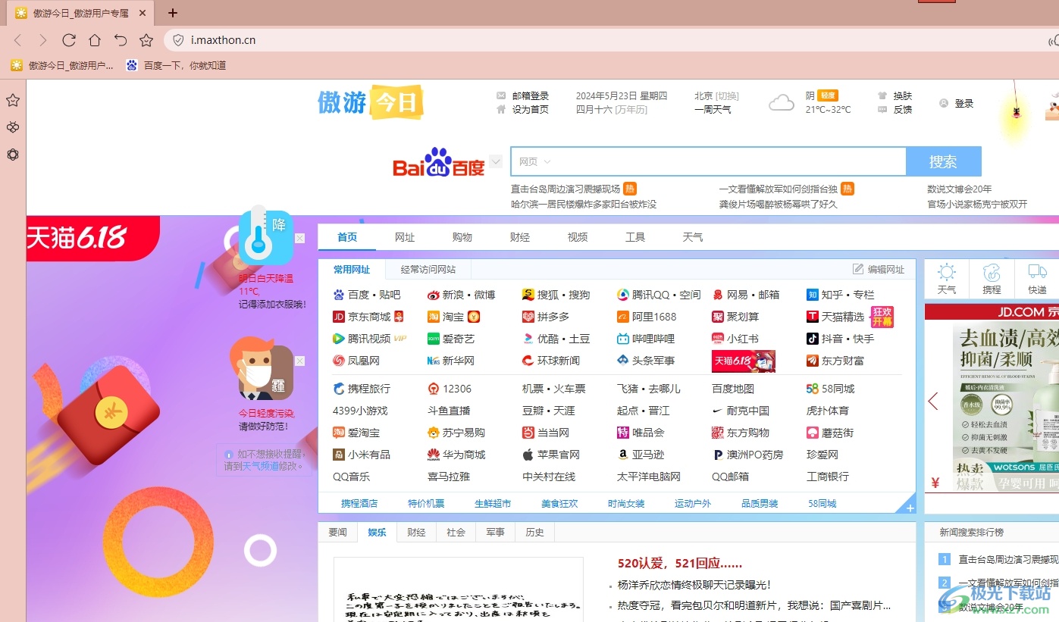Open the browser home page icon

tap(95, 40)
